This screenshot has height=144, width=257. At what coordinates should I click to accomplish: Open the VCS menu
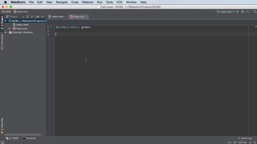coord(119,2)
